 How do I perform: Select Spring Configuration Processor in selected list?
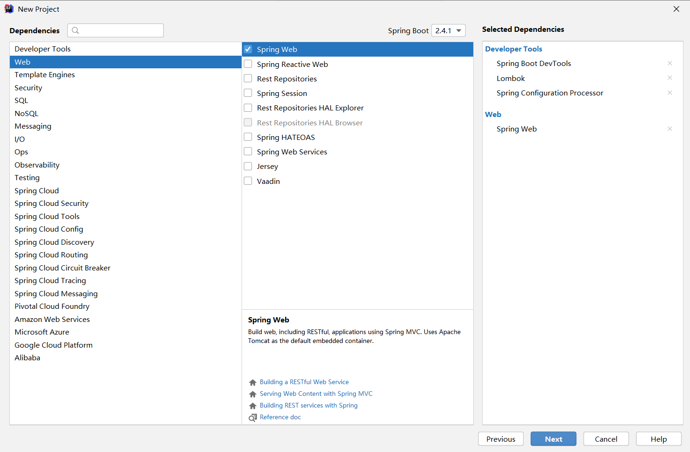[550, 93]
